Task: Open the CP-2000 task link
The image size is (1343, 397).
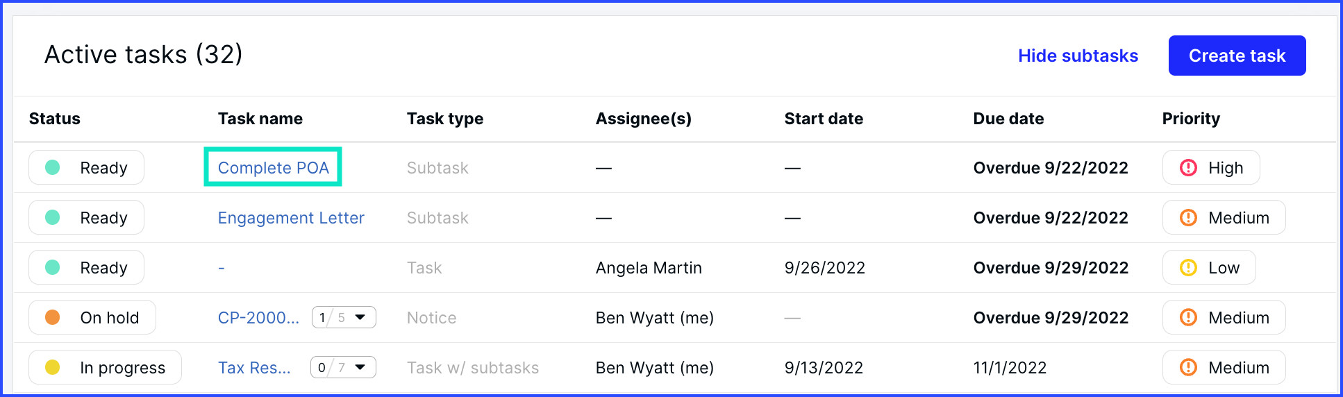Action: point(258,318)
